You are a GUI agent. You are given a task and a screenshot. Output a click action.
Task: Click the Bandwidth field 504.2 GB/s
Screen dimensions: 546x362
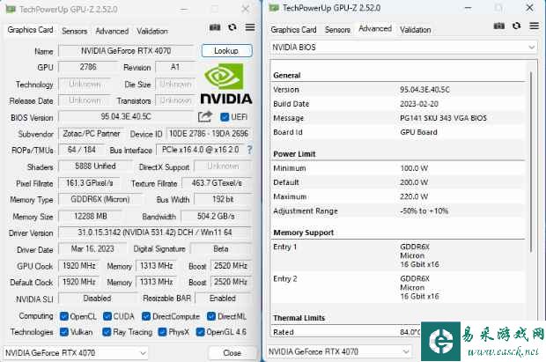(216, 217)
